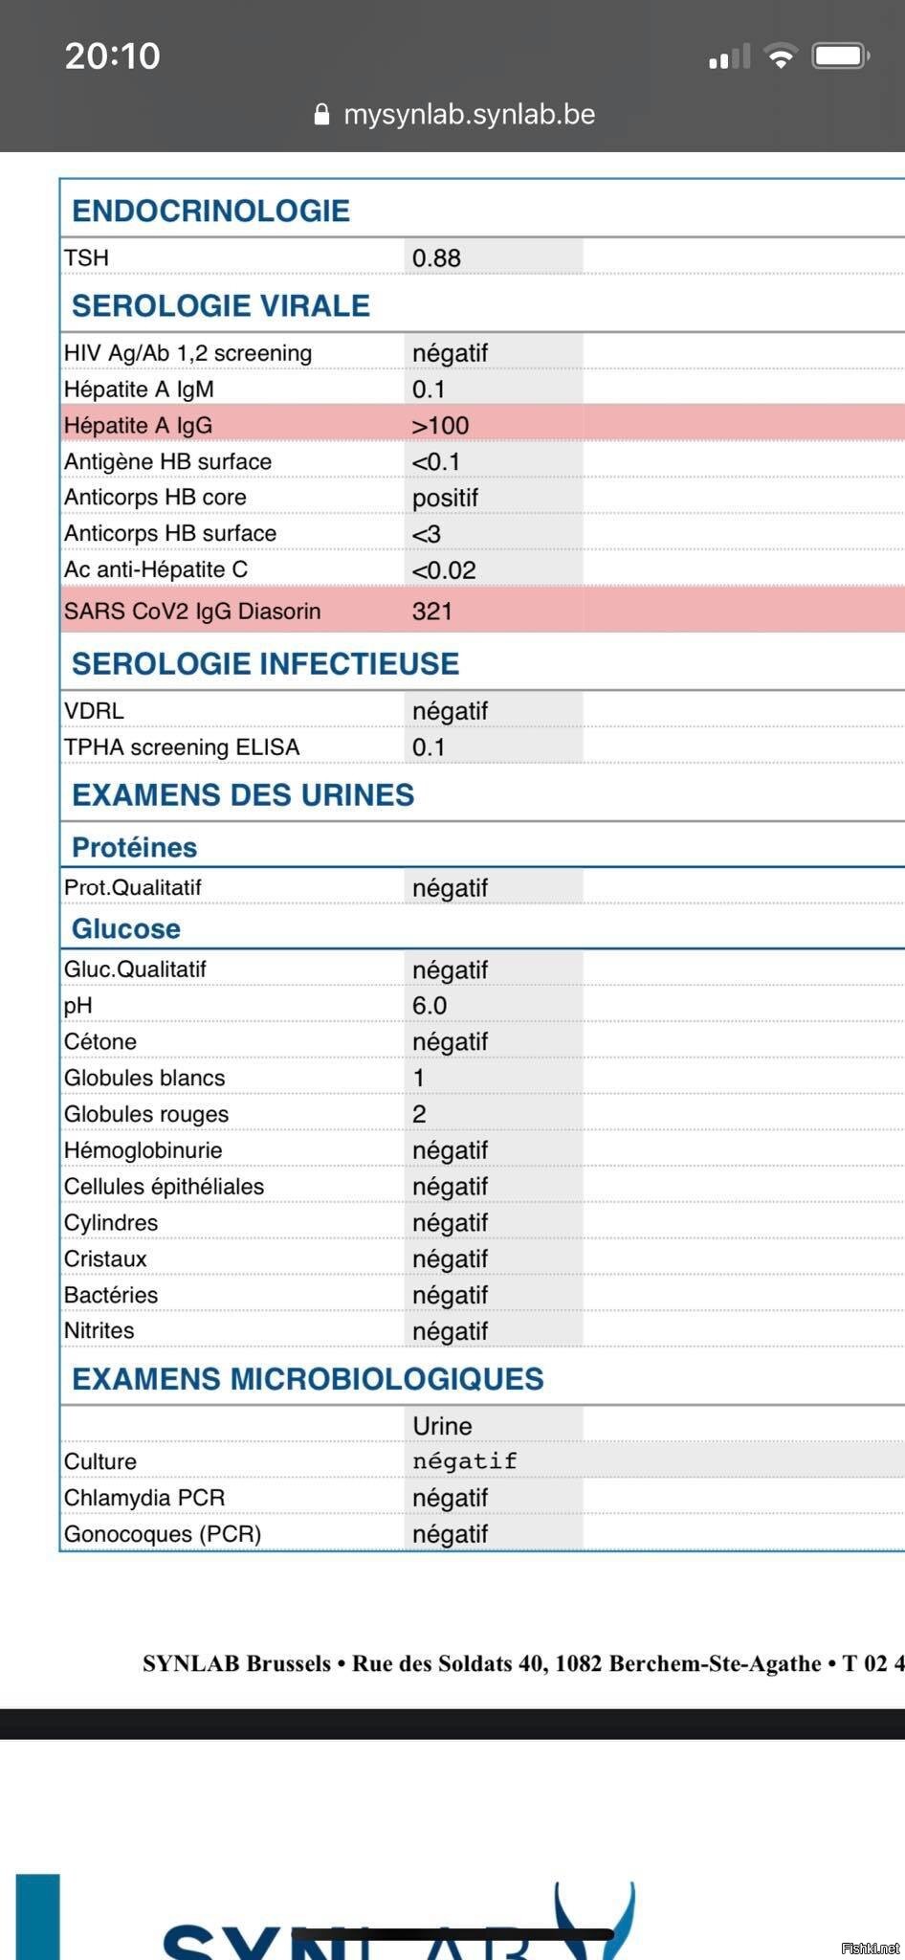The width and height of the screenshot is (905, 1960).
Task: Tap the EXAMENS MICROBIOLOGIQUES heading
Action: tap(307, 1378)
